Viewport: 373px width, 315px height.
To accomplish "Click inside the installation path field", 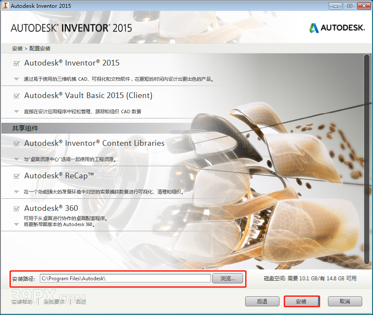I will pos(126,278).
